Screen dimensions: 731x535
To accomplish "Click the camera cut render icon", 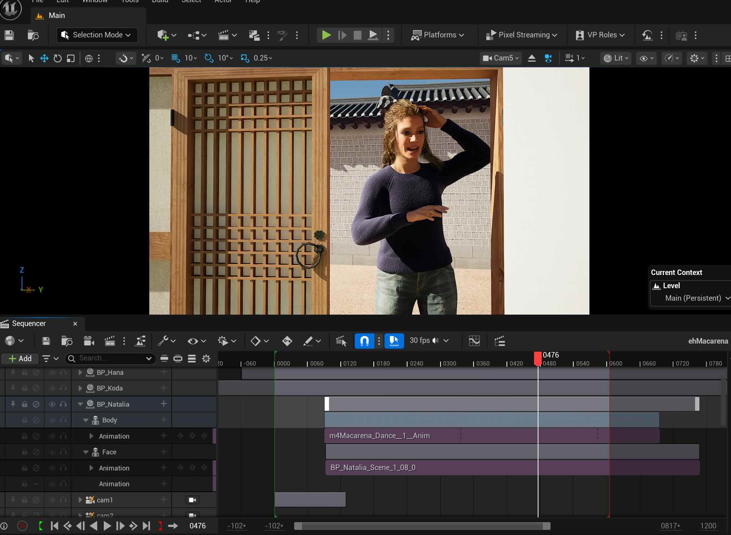I will 110,341.
